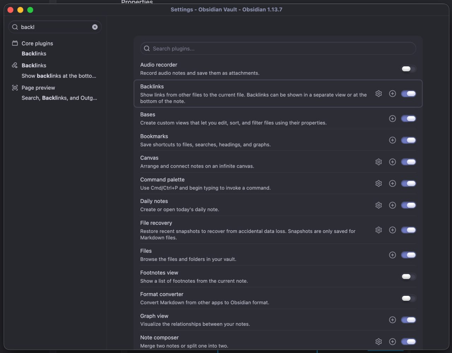
Task: Open Page preview settings in sidebar
Action: 38,88
